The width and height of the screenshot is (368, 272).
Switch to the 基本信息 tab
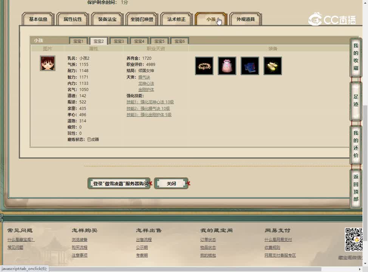pyautogui.click(x=38, y=19)
